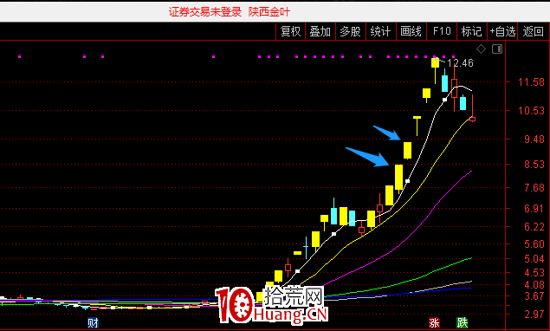
Task: Click the 12.46 peak price label
Action: (x=460, y=63)
